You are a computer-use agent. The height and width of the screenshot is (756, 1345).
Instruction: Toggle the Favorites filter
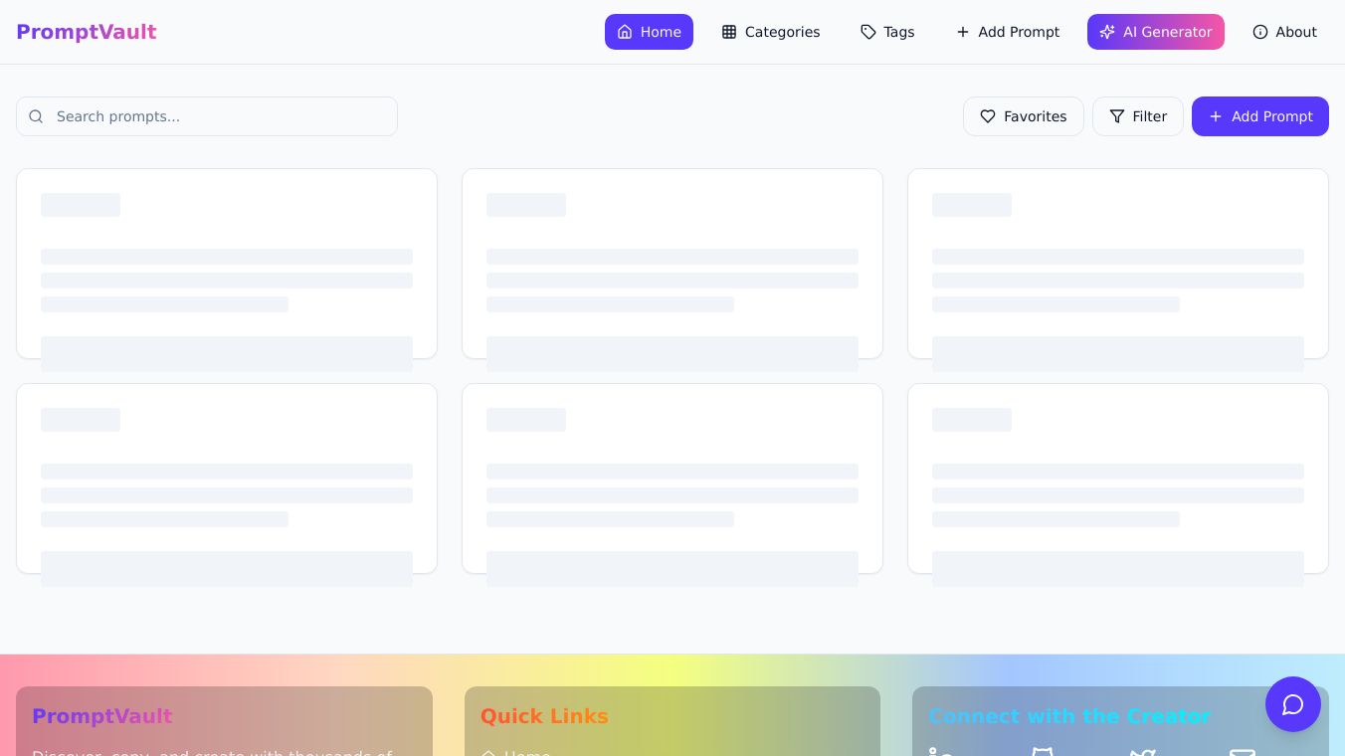1024,116
